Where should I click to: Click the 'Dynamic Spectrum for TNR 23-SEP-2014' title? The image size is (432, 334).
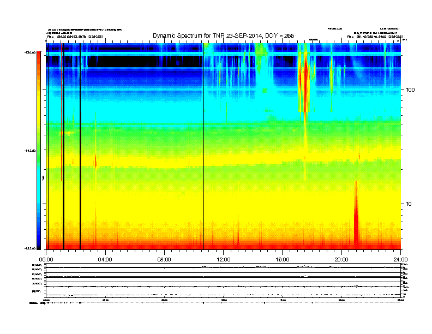coord(224,36)
